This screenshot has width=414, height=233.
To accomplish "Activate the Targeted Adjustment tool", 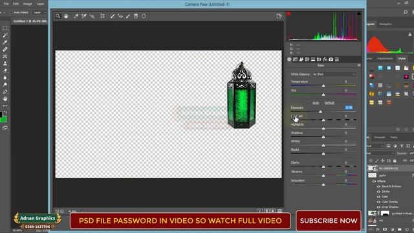I will coord(92,16).
